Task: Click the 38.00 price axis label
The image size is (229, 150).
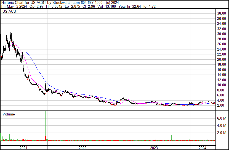Action: click(222, 14)
